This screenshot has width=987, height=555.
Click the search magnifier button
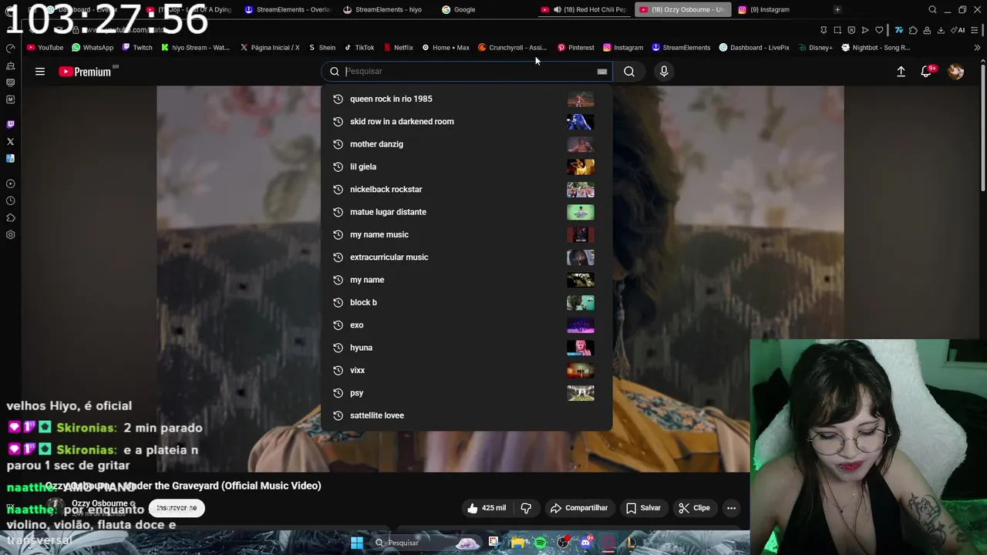pos(629,72)
